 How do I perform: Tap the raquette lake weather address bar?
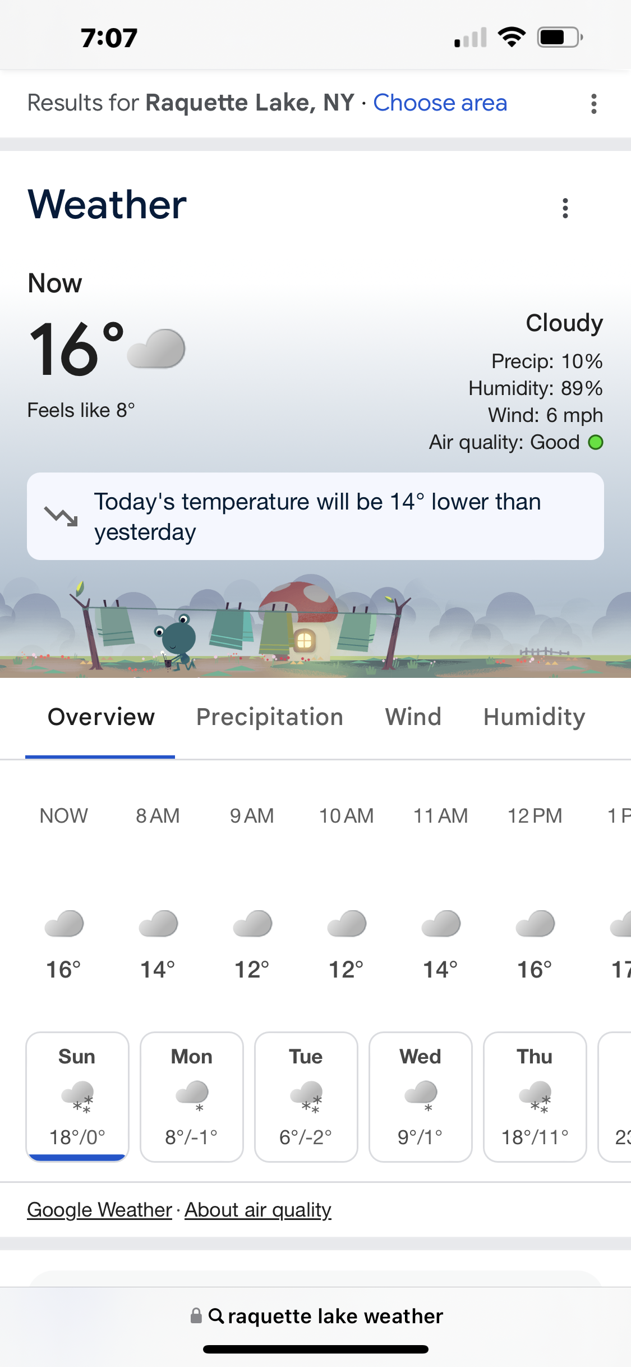pyautogui.click(x=316, y=1316)
